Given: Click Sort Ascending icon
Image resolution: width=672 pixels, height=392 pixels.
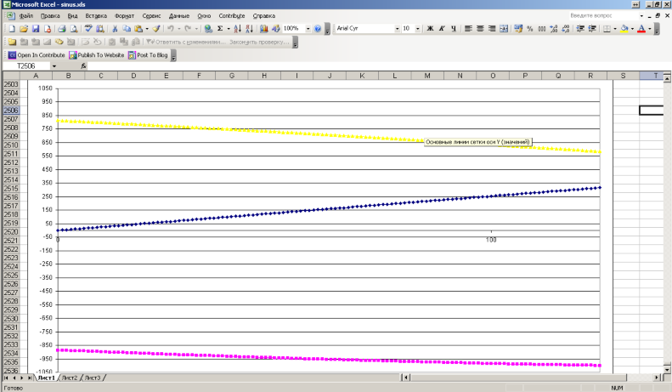Looking at the screenshot, I should pyautogui.click(x=239, y=29).
